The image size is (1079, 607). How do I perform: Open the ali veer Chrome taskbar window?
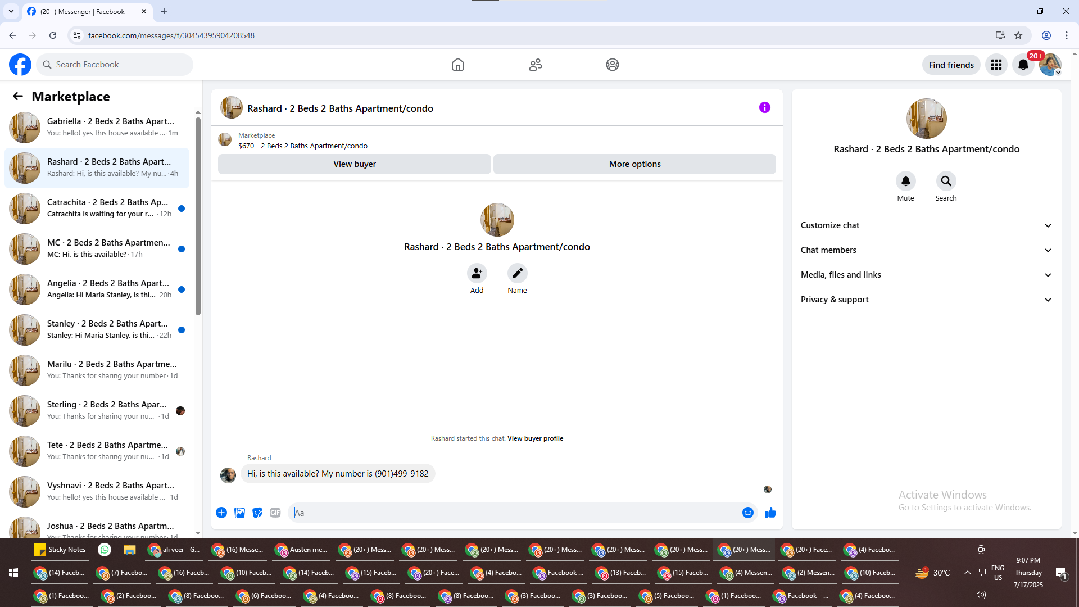click(x=174, y=550)
